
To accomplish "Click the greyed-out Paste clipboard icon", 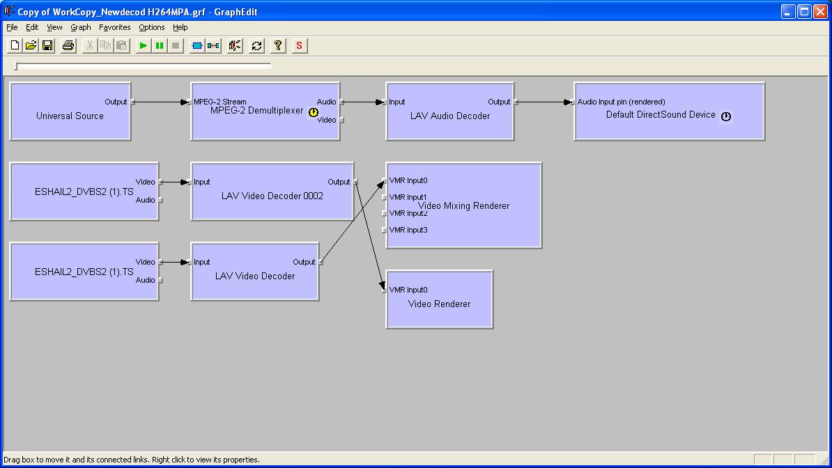I will point(122,46).
